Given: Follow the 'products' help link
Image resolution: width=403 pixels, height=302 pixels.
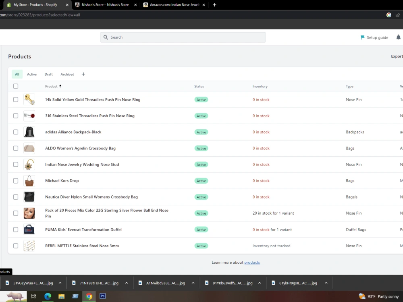Looking at the screenshot, I should pos(252,263).
